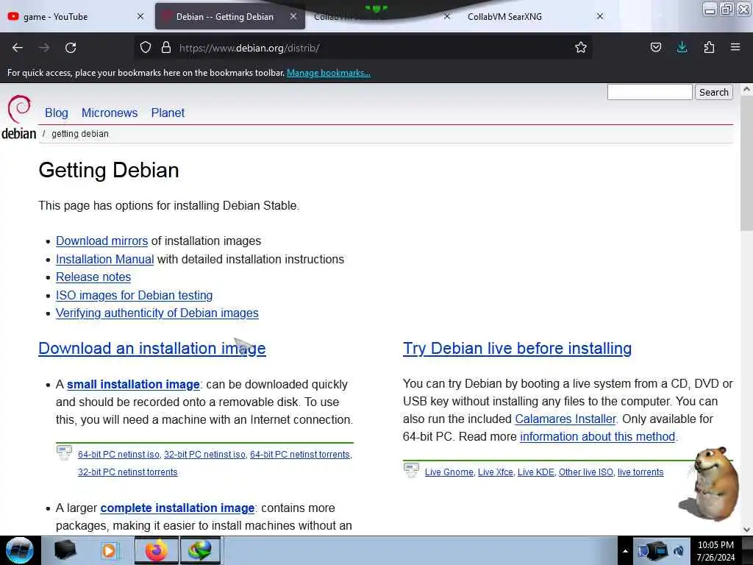The image size is (753, 565).
Task: Open the Try Debian live before installing heading
Action: [517, 348]
